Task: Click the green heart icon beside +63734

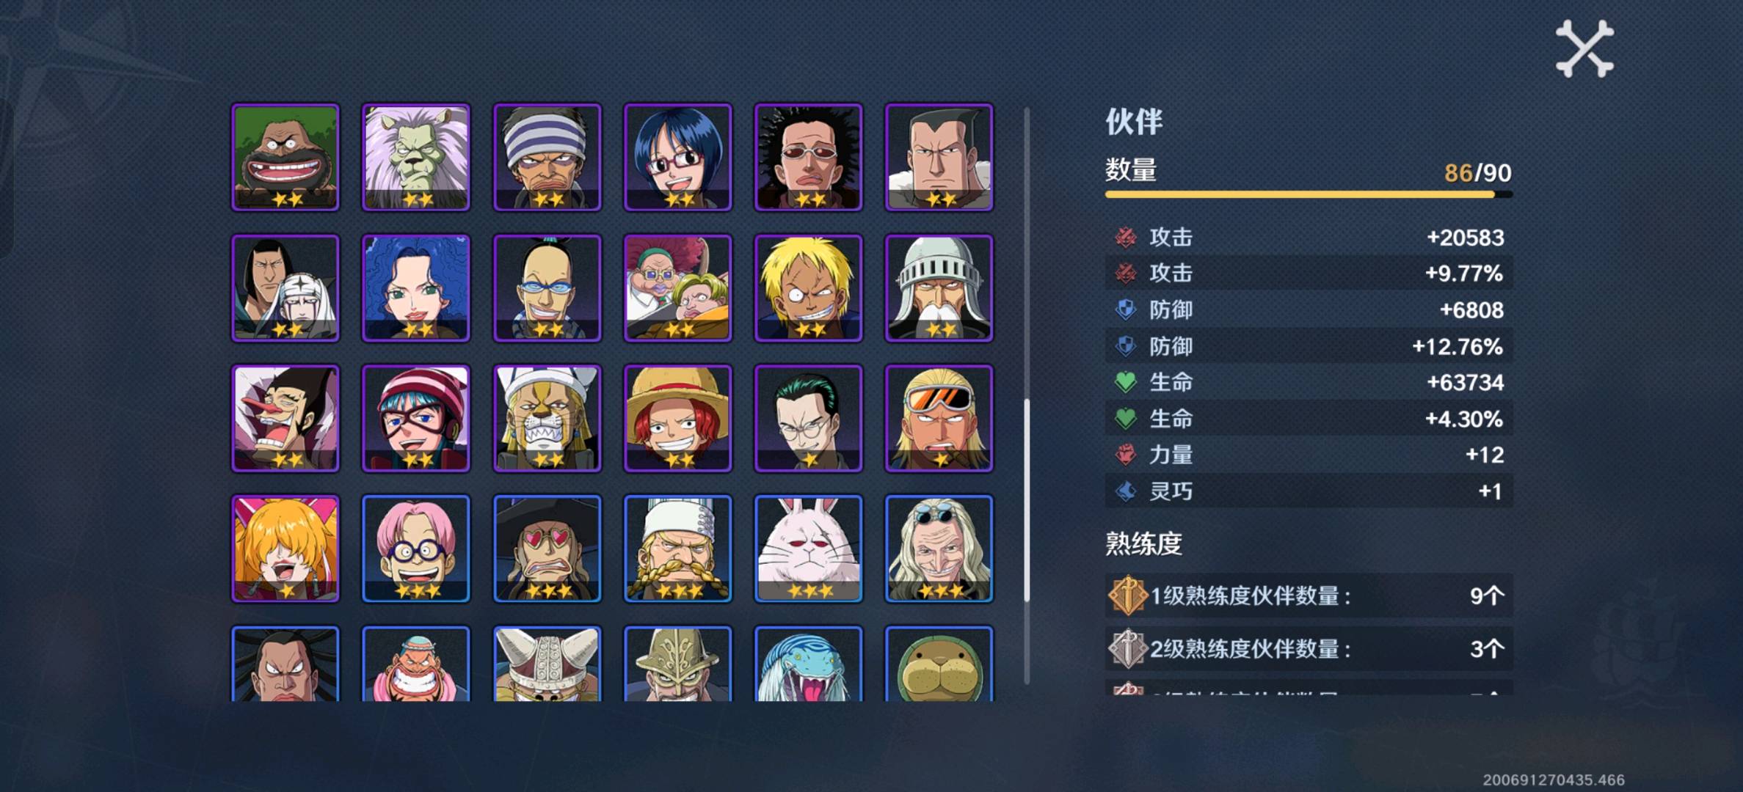Action: pyautogui.click(x=1125, y=382)
